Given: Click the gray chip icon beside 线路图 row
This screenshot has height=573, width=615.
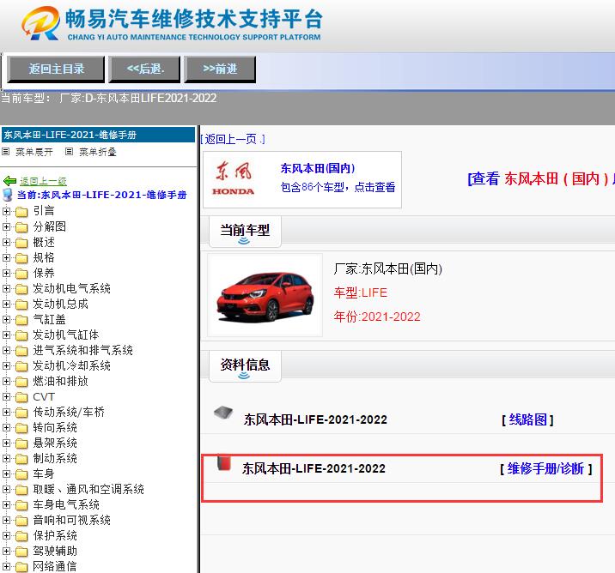Looking at the screenshot, I should [x=223, y=413].
